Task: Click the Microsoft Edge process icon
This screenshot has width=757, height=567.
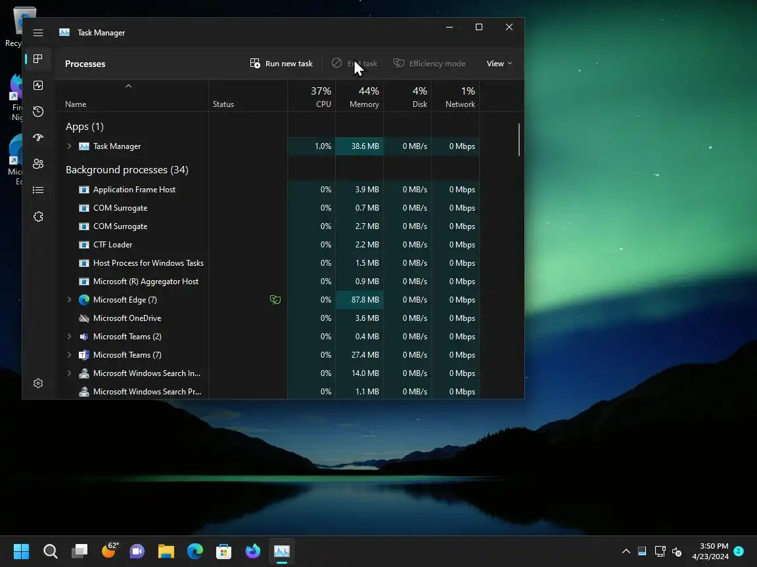Action: point(84,300)
